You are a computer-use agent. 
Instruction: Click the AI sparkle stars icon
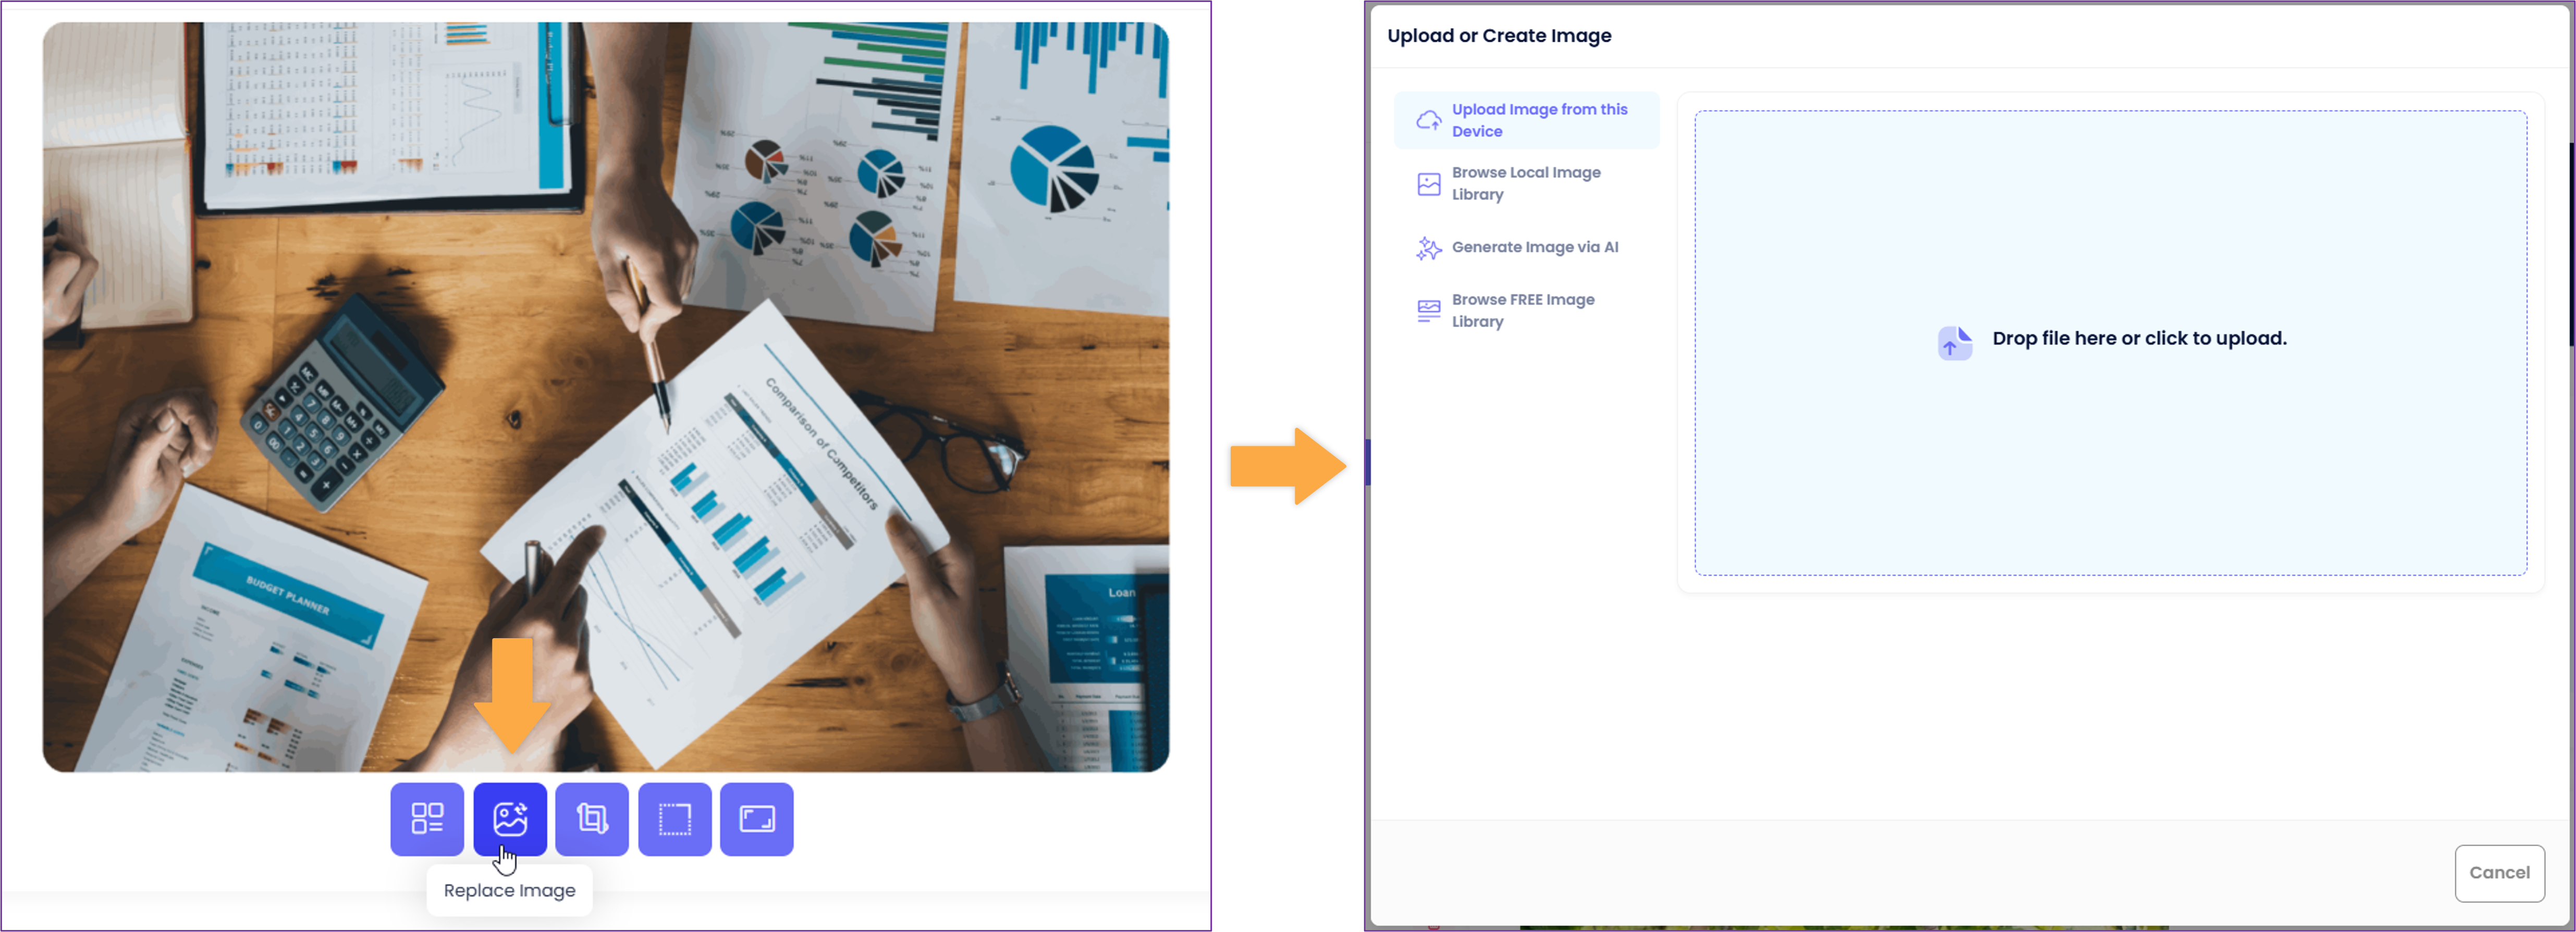[x=1429, y=248]
